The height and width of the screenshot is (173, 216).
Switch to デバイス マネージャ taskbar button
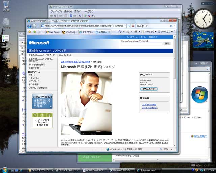[67, 170]
